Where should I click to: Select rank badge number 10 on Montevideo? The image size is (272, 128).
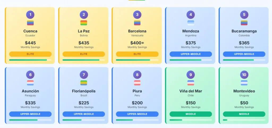pos(244,75)
